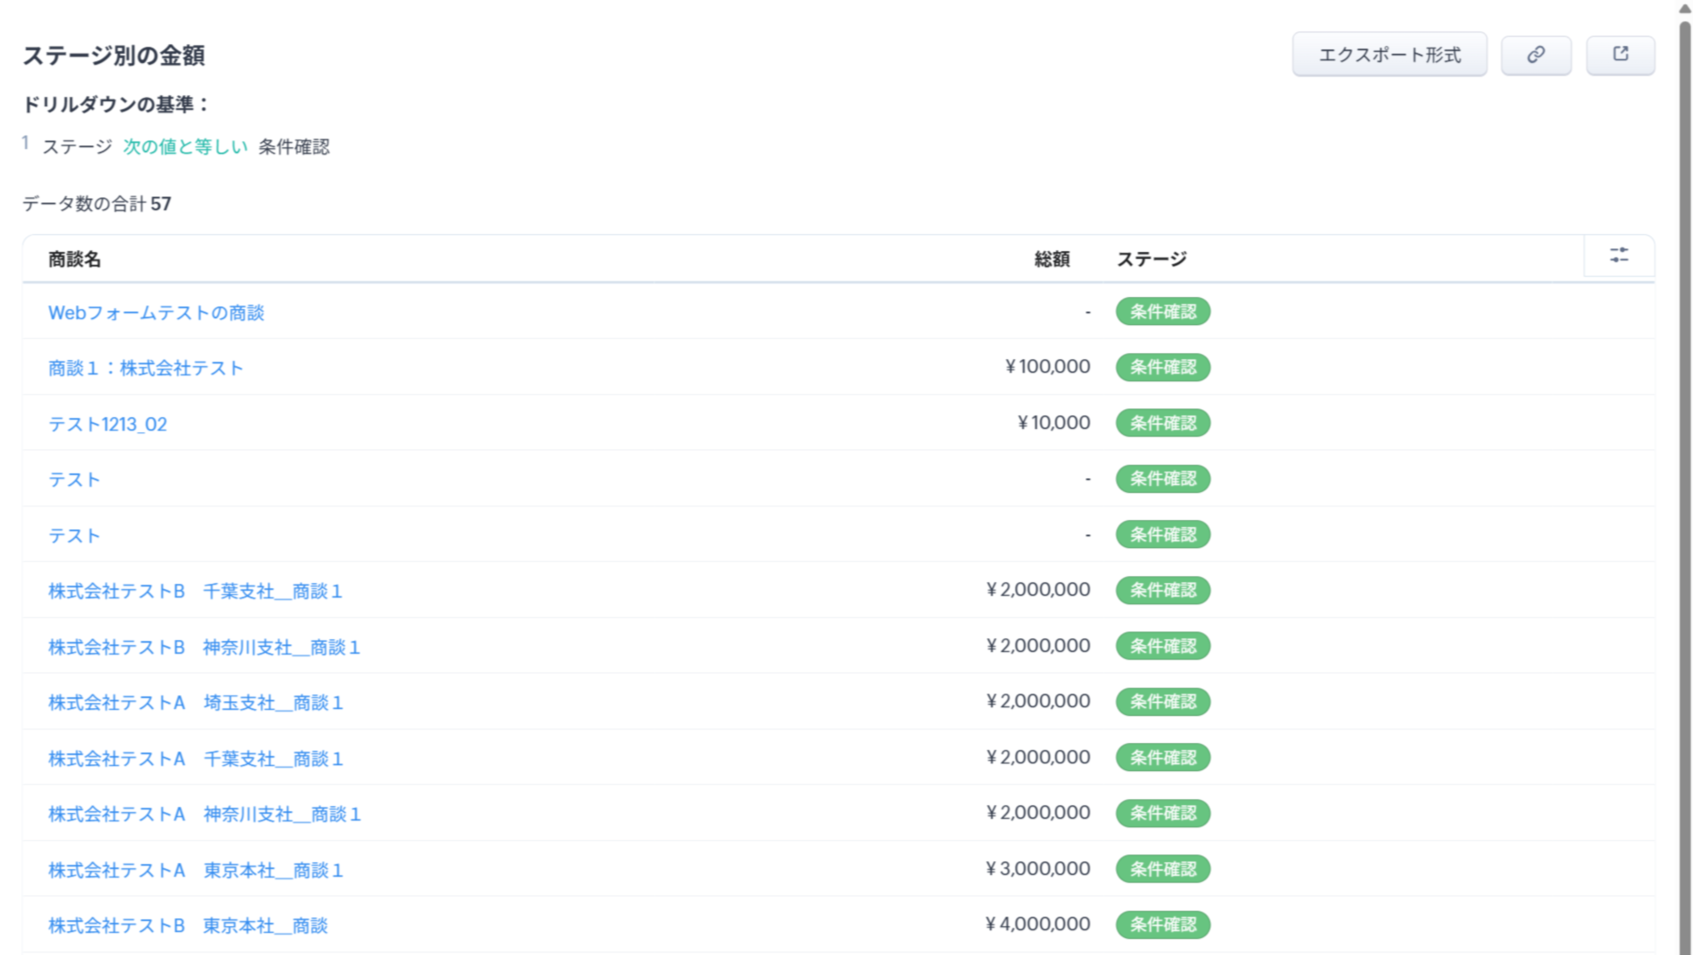Click the copy link icon button
The height and width of the screenshot is (955, 1693).
1535,54
